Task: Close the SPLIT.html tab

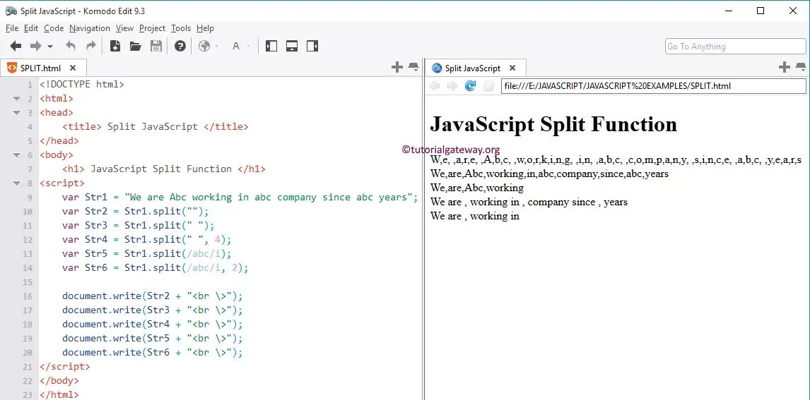Action: pyautogui.click(x=73, y=68)
